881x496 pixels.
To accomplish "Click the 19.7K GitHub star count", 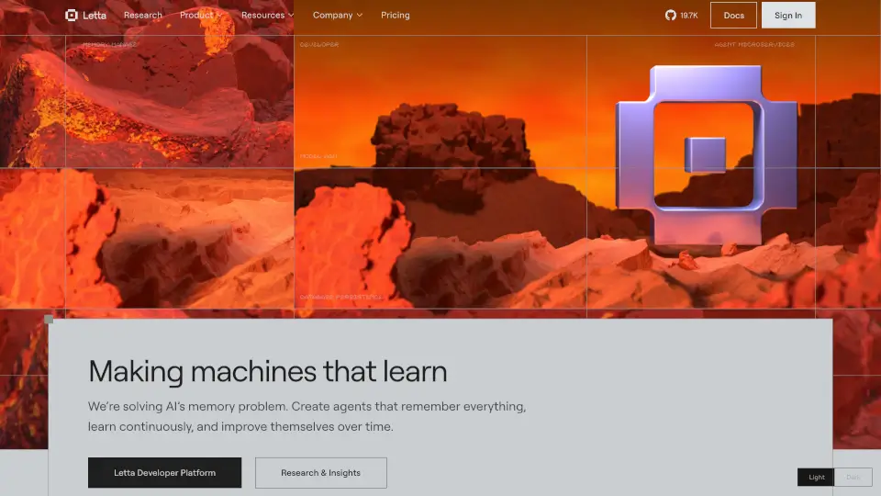I will 688,15.
